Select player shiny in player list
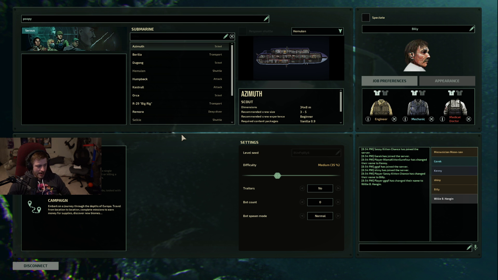498x280 pixels. pyautogui.click(x=454, y=180)
